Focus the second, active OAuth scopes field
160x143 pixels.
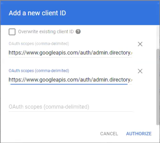(70, 80)
